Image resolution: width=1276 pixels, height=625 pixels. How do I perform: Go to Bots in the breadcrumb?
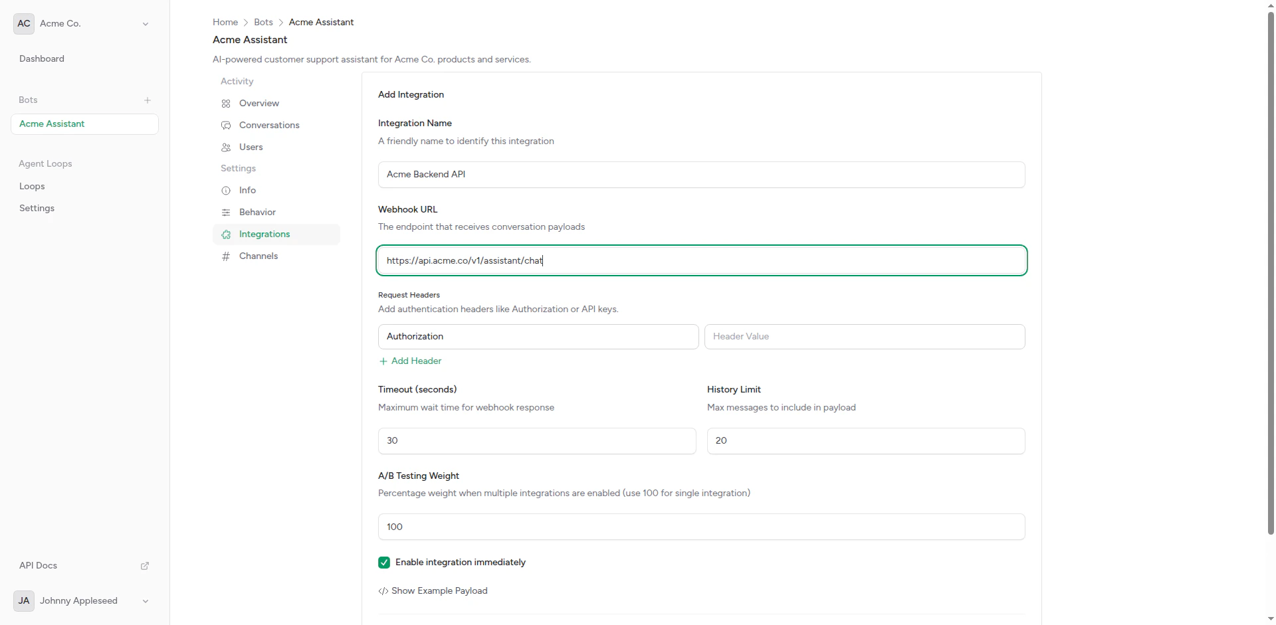pyautogui.click(x=263, y=22)
